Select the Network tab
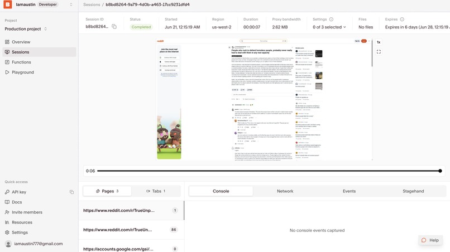This screenshot has height=252, width=450. [285, 191]
